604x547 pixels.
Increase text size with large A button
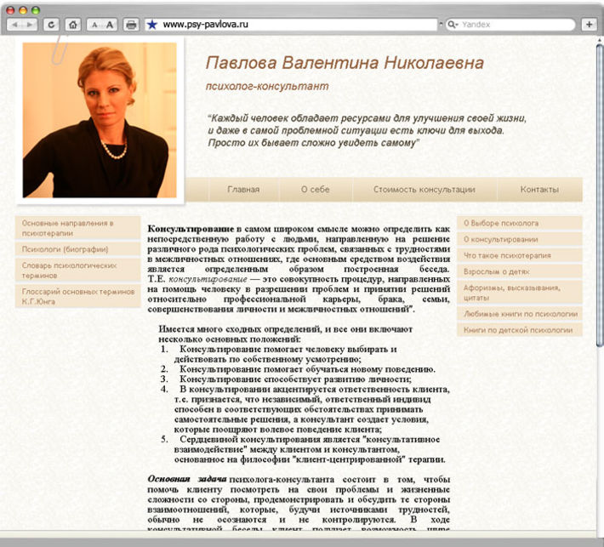tap(110, 25)
